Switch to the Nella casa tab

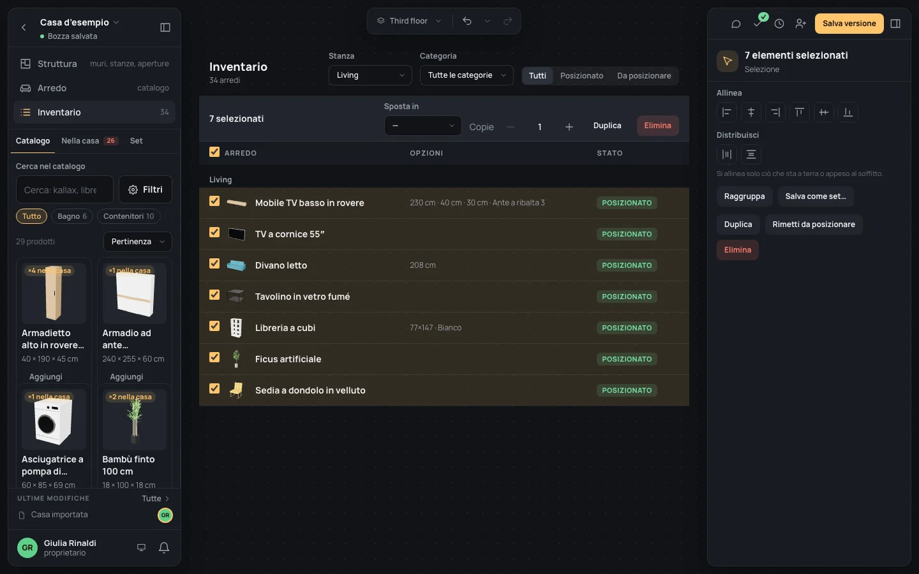coord(89,141)
